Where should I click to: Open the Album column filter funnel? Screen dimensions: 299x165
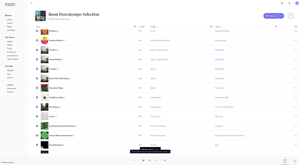click(x=276, y=27)
